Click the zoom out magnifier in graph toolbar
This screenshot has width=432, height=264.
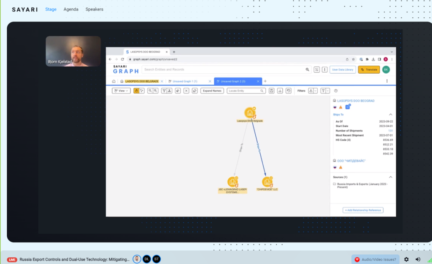[150, 91]
